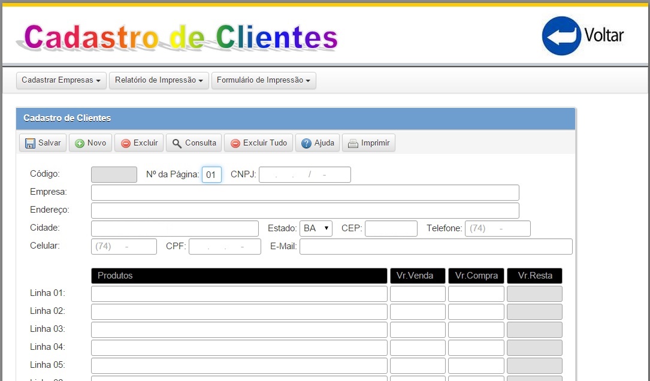Click the Vr.Compra field for Linha 03
The height and width of the screenshot is (381, 650).
pos(476,329)
